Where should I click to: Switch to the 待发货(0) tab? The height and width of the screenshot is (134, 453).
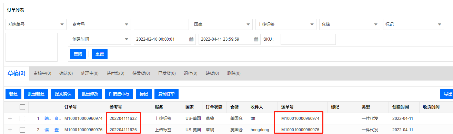pos(141,73)
